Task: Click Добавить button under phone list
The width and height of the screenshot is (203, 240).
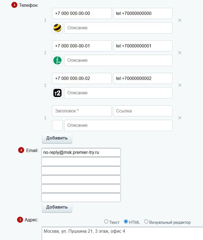Action: coord(57,138)
